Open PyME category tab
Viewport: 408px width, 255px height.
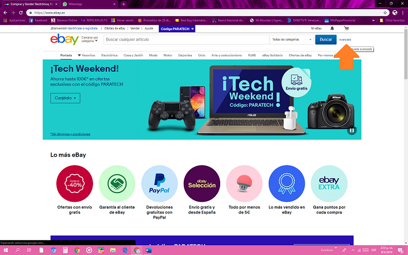coord(252,55)
